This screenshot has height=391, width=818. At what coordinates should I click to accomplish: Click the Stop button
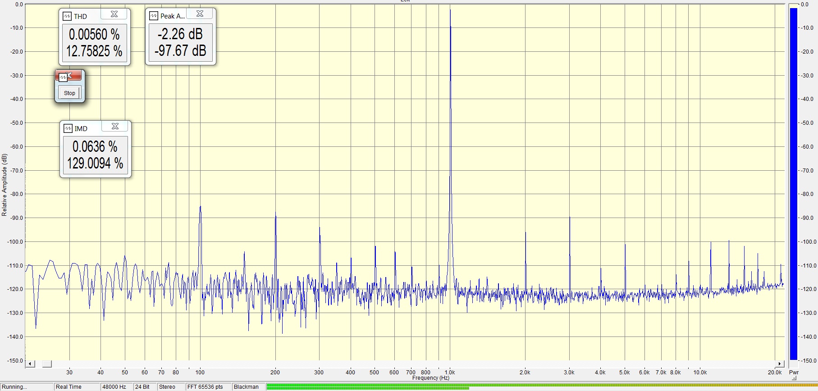point(69,93)
